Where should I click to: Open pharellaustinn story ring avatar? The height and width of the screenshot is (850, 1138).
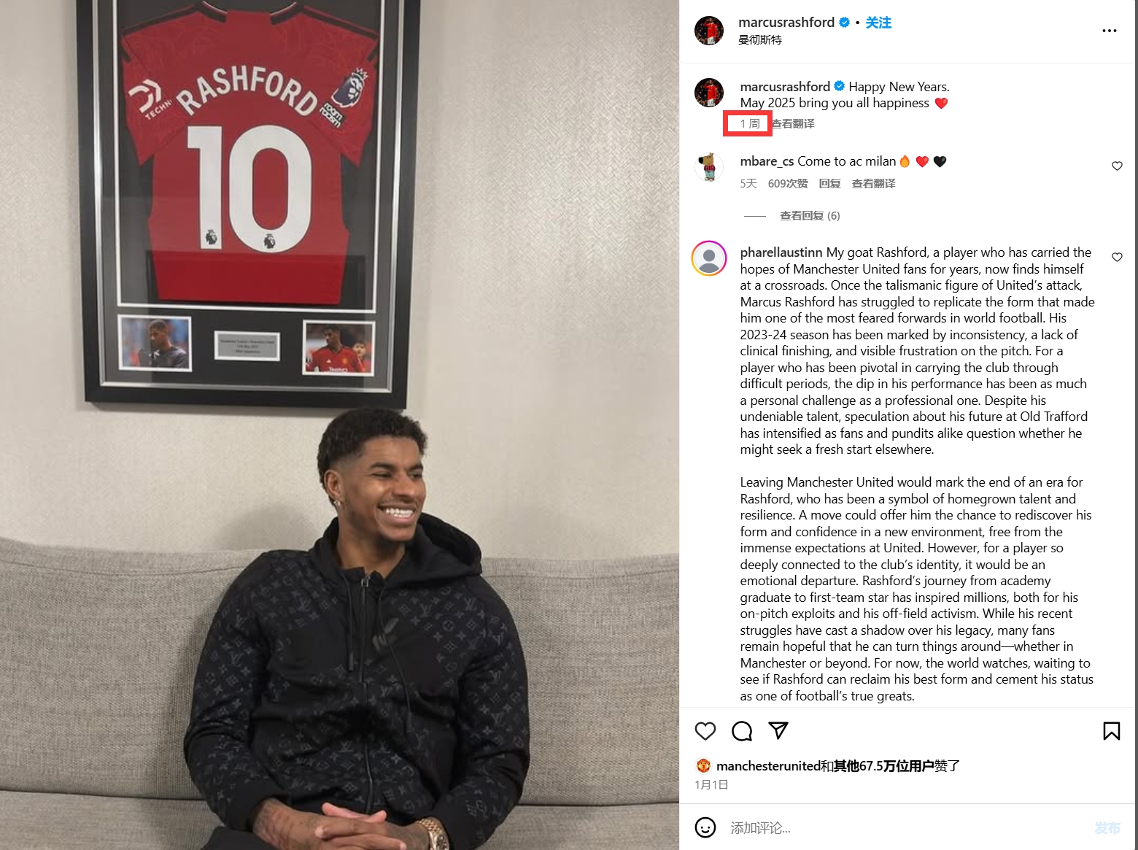coord(709,258)
